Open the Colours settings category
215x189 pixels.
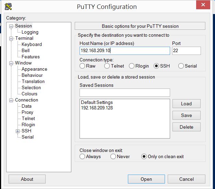pos(29,94)
